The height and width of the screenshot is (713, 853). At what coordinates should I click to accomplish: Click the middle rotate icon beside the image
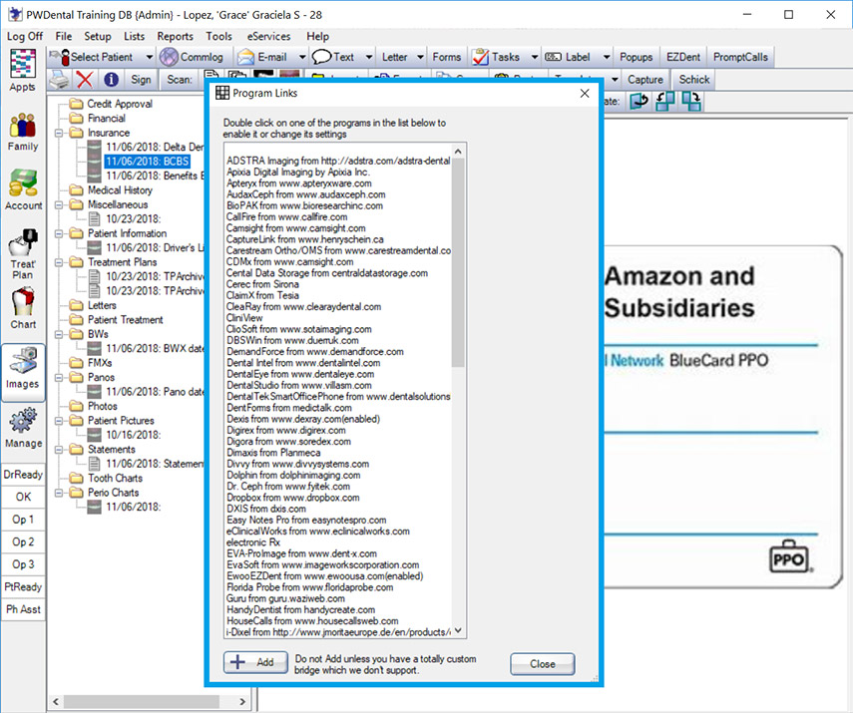pos(665,101)
